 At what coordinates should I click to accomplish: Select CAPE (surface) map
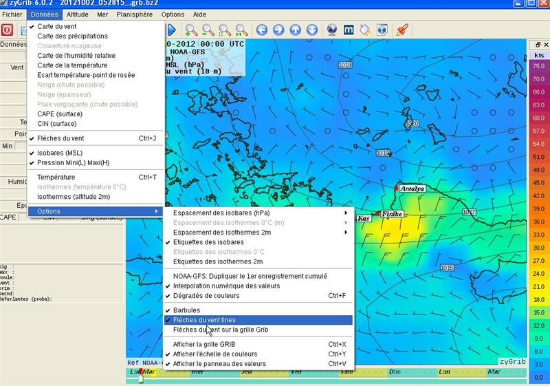coord(96,114)
